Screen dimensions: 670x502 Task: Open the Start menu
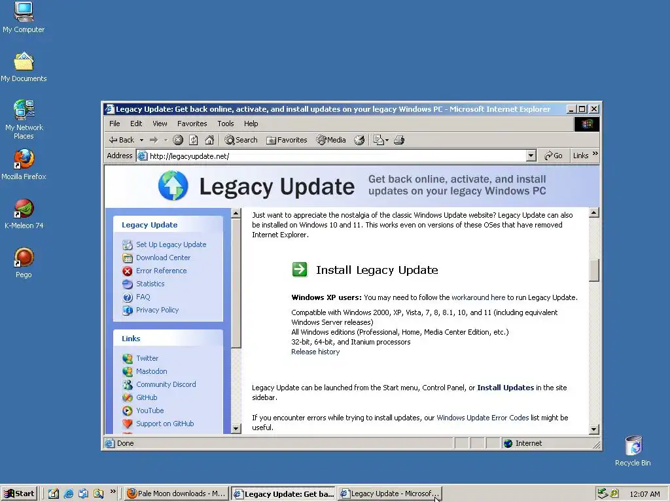(19, 494)
